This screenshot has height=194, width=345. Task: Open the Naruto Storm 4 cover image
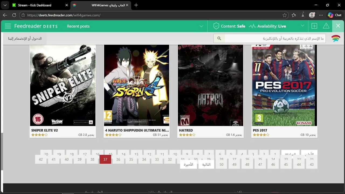[137, 85]
